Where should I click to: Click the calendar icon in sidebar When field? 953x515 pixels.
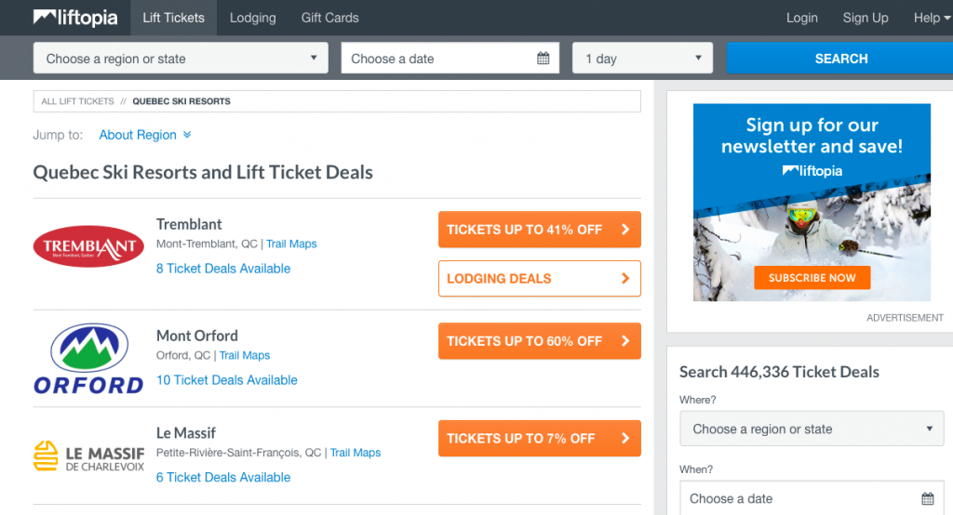(927, 498)
